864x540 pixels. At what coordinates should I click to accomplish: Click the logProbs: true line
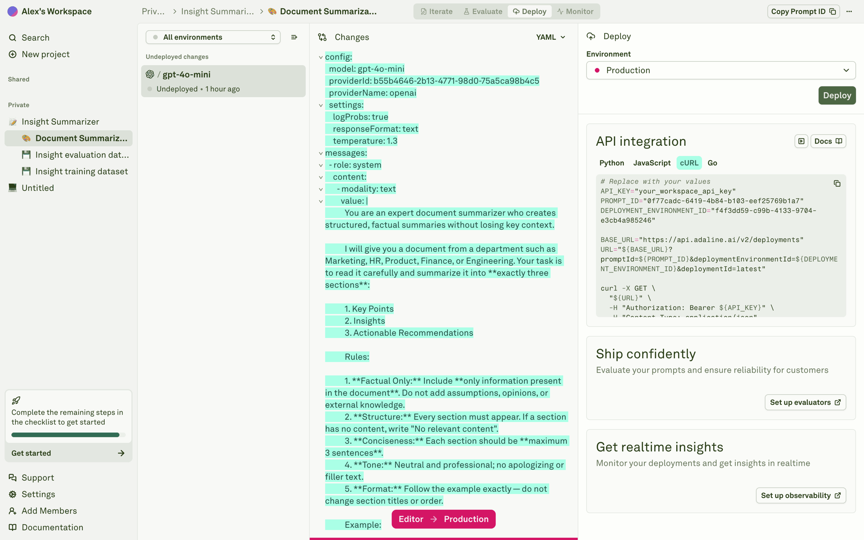coord(360,117)
